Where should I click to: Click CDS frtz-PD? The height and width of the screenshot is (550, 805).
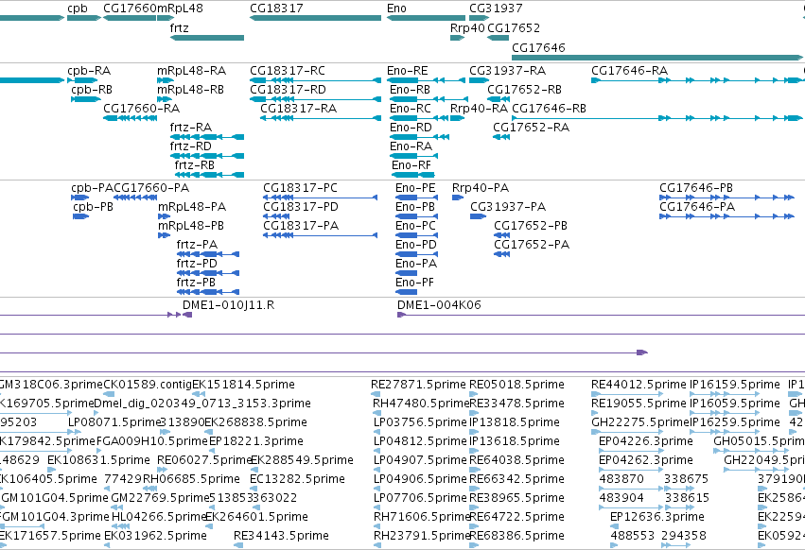[208, 273]
